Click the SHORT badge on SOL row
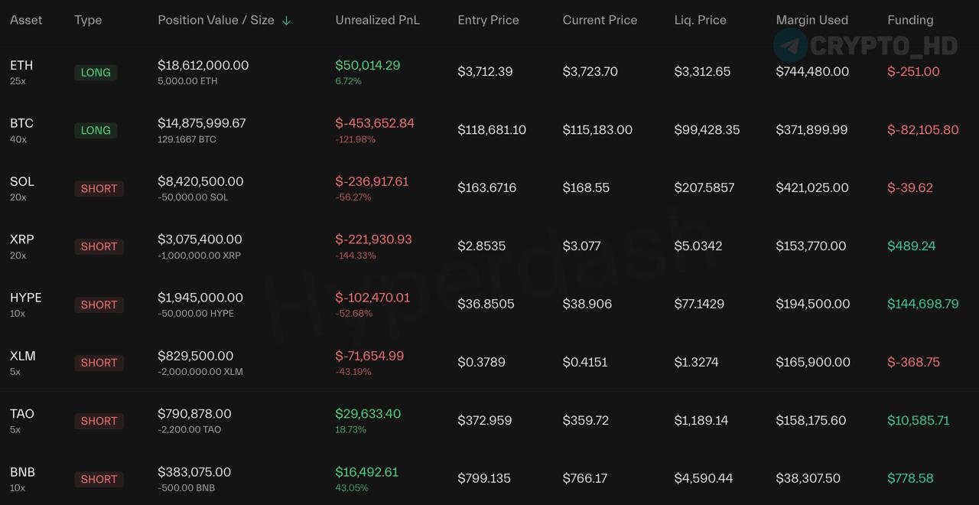979x505 pixels. (x=99, y=188)
